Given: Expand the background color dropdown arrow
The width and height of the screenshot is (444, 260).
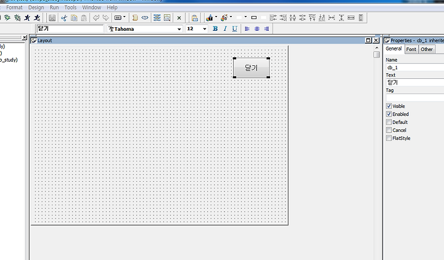Looking at the screenshot, I should coord(231,17).
